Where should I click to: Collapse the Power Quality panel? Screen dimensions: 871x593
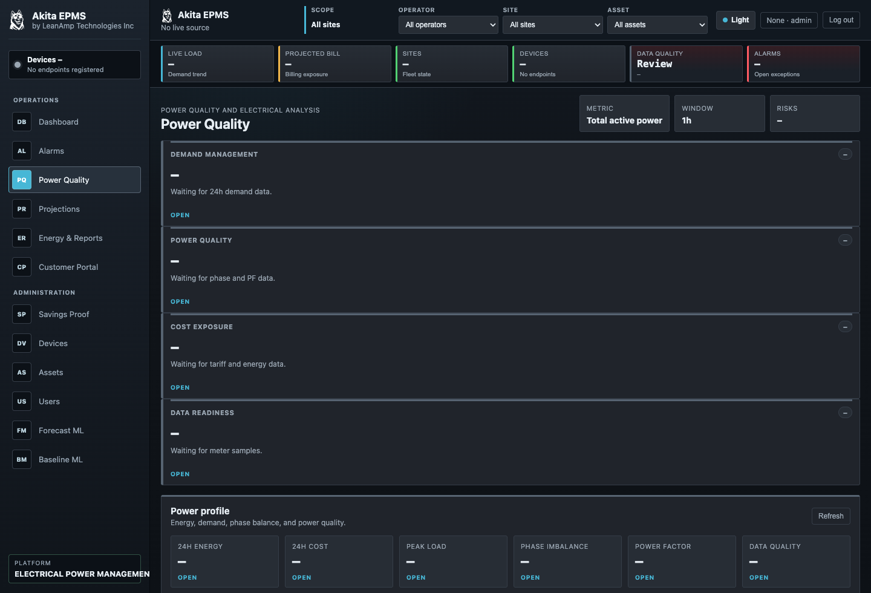point(845,240)
